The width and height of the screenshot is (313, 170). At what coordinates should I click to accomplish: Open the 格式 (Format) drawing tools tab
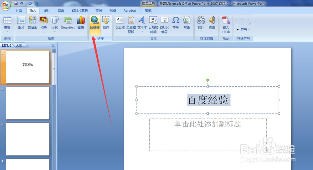(x=148, y=11)
